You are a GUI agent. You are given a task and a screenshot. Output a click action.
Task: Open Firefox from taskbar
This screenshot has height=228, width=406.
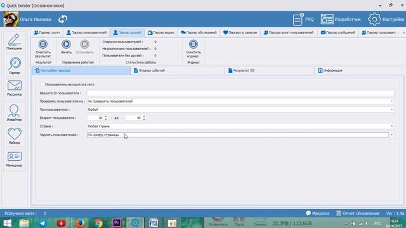[x=79, y=223]
